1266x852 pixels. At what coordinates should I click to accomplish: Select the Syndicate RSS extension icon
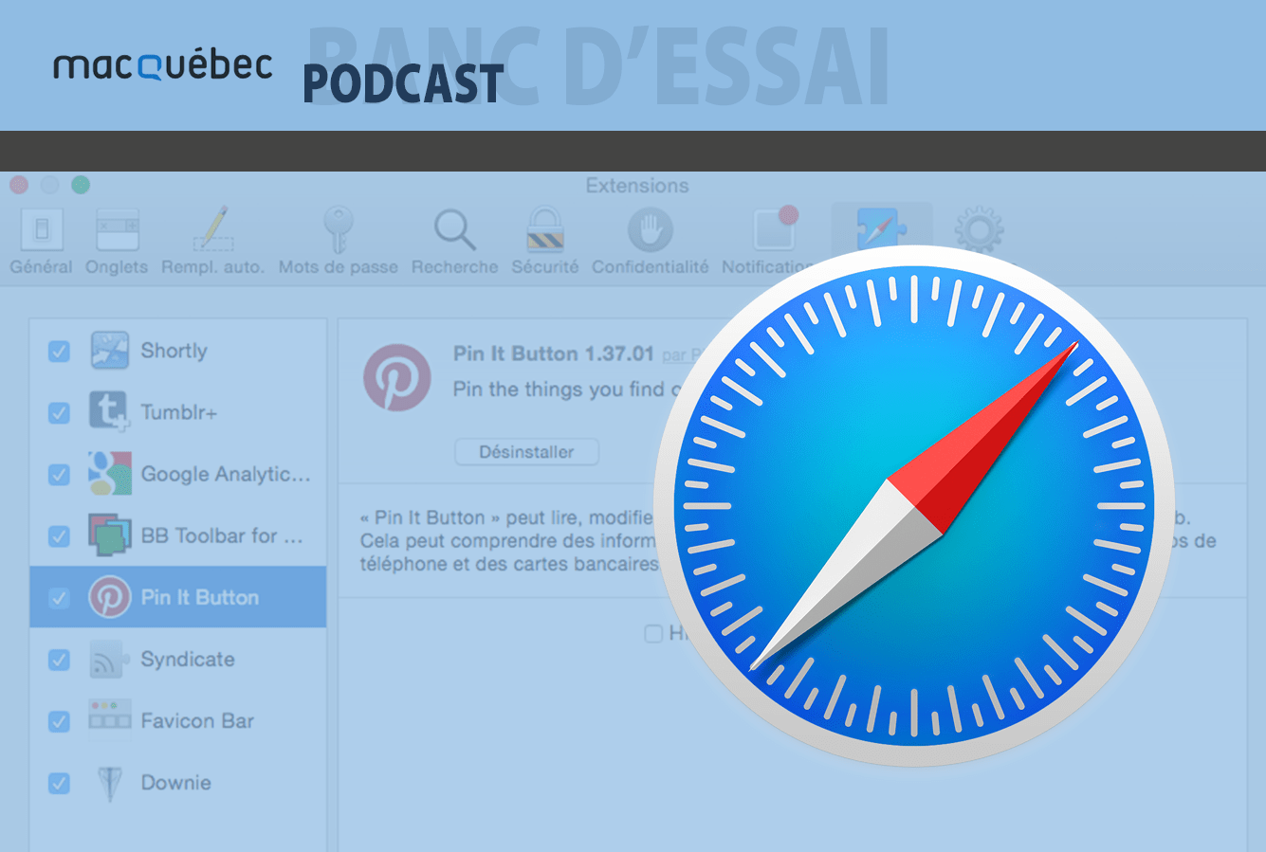(x=109, y=659)
